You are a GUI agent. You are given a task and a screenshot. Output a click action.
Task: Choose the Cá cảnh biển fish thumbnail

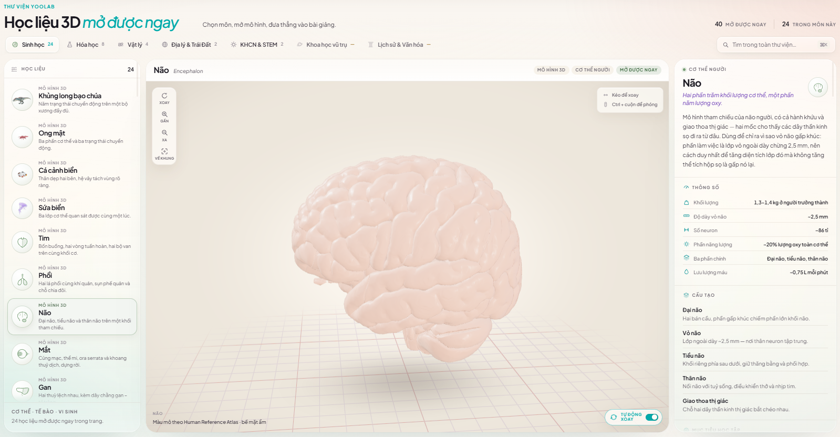(22, 174)
